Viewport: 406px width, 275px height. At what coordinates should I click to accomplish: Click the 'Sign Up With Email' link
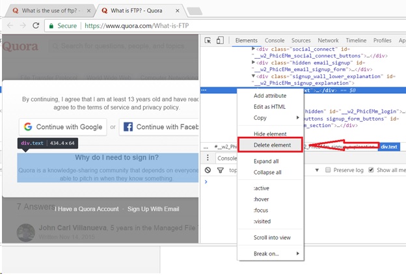click(154, 209)
